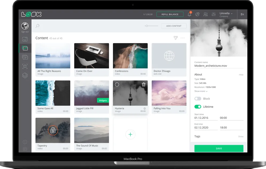The width and height of the screenshot is (266, 169).
Task: Disable the Lifetime toggle
Action: click(x=198, y=107)
